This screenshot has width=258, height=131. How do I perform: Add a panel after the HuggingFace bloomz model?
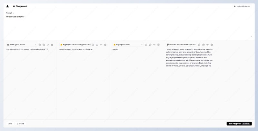[150, 45]
